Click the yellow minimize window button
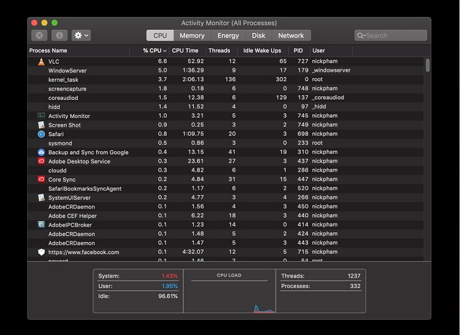Screen dimensions: 460x335 tap(44, 23)
